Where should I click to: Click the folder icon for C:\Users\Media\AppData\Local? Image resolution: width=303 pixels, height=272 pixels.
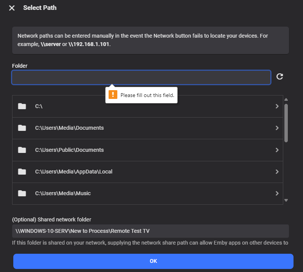[22, 172]
